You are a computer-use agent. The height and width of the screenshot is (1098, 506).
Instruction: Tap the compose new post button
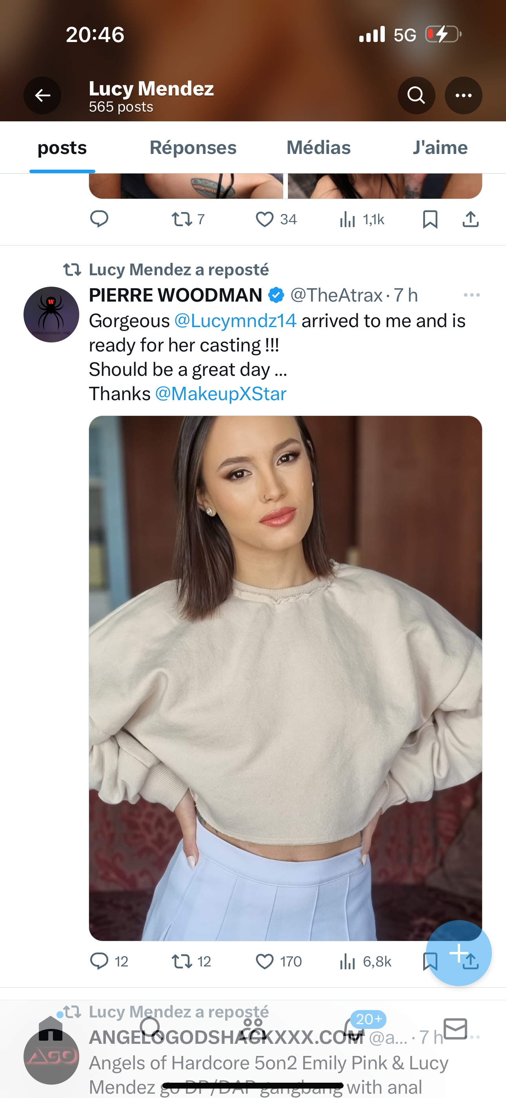[x=458, y=953]
